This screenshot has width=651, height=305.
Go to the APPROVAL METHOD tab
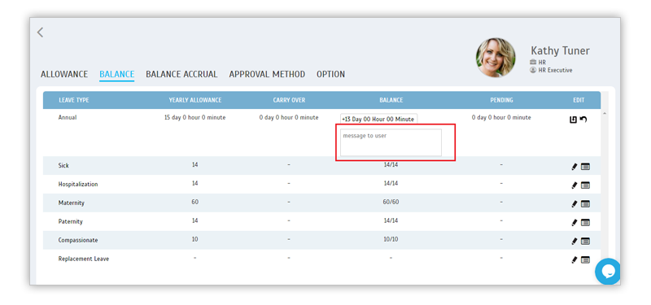coord(267,74)
